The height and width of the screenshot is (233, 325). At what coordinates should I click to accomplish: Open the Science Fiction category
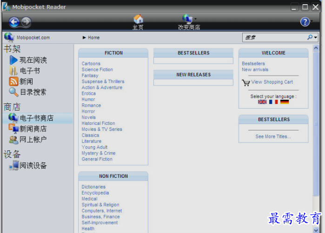[x=97, y=70]
